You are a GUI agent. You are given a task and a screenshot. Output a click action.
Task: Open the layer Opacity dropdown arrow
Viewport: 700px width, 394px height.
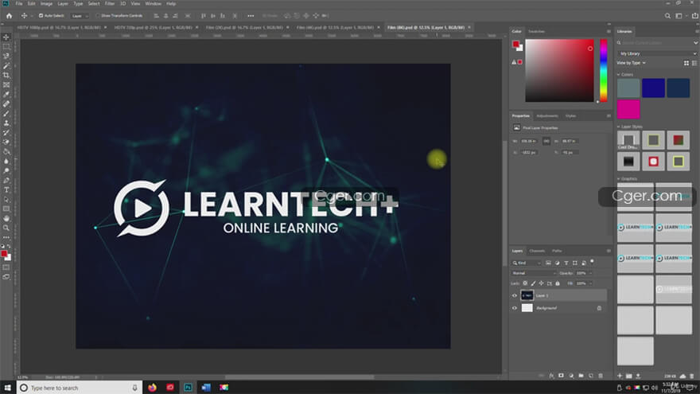(590, 273)
